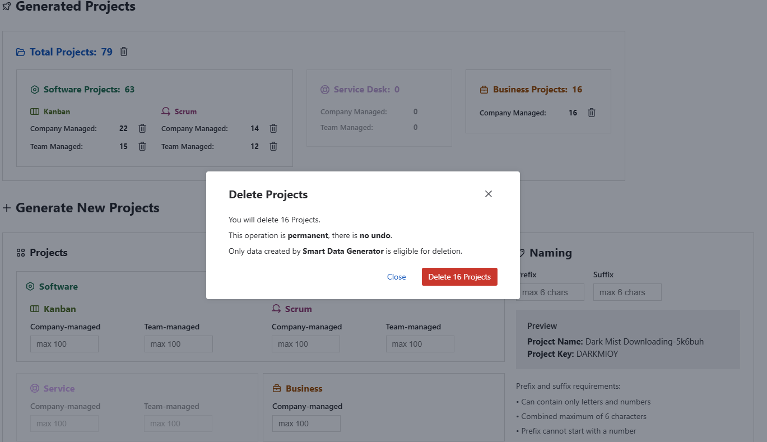Focus the Kanban Team-managed count field
This screenshot has height=442, width=767.
pos(179,344)
